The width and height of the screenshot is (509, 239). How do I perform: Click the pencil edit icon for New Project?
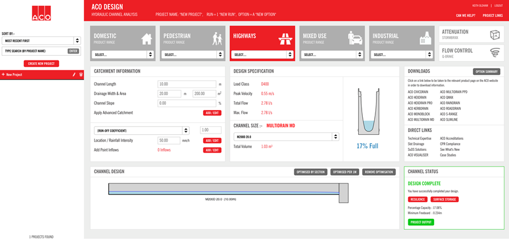pos(74,75)
